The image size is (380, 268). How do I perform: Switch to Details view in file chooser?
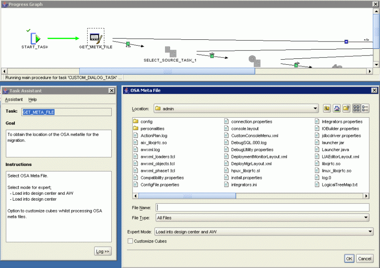pyautogui.click(x=366, y=108)
